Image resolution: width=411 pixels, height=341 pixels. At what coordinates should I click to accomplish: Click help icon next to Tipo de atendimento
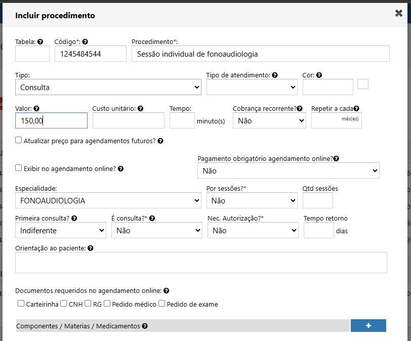(x=275, y=75)
